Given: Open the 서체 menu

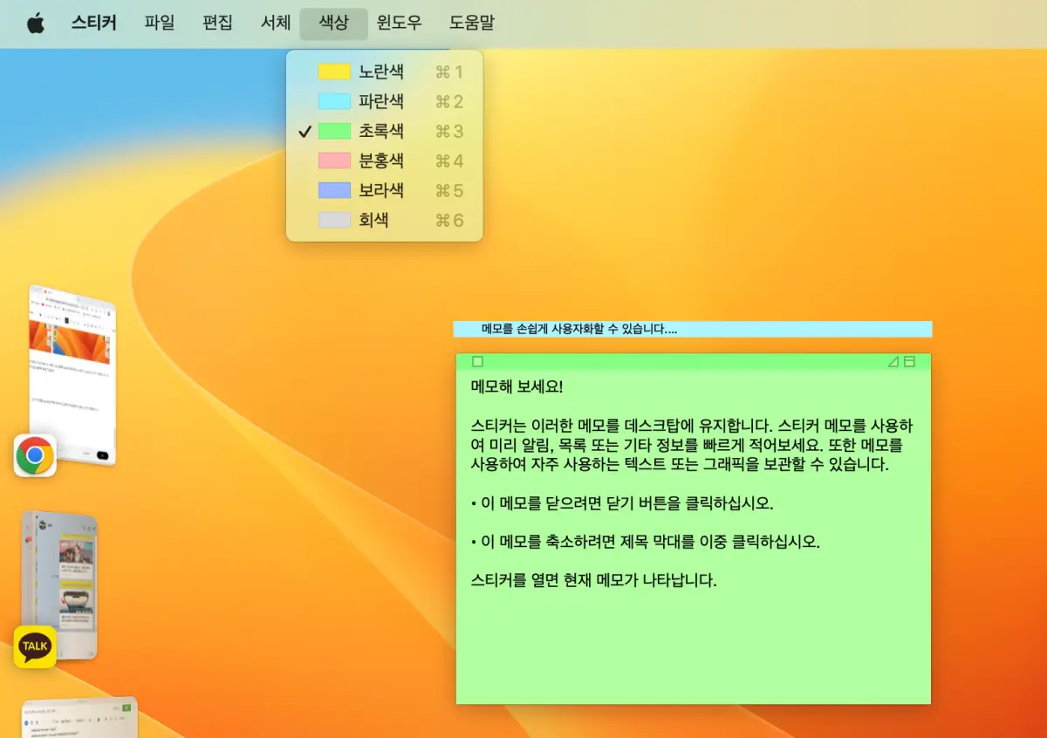Looking at the screenshot, I should [274, 24].
